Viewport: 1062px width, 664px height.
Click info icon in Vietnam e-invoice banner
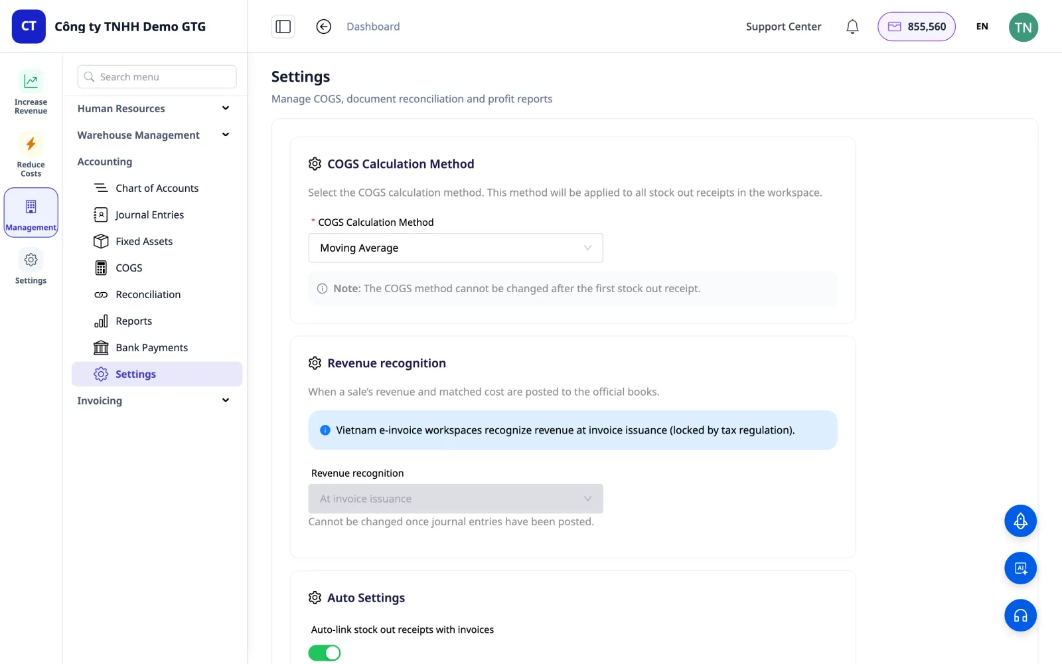pos(325,430)
